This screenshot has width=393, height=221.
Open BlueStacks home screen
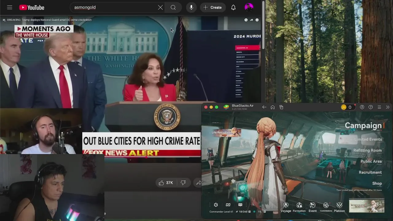click(273, 107)
